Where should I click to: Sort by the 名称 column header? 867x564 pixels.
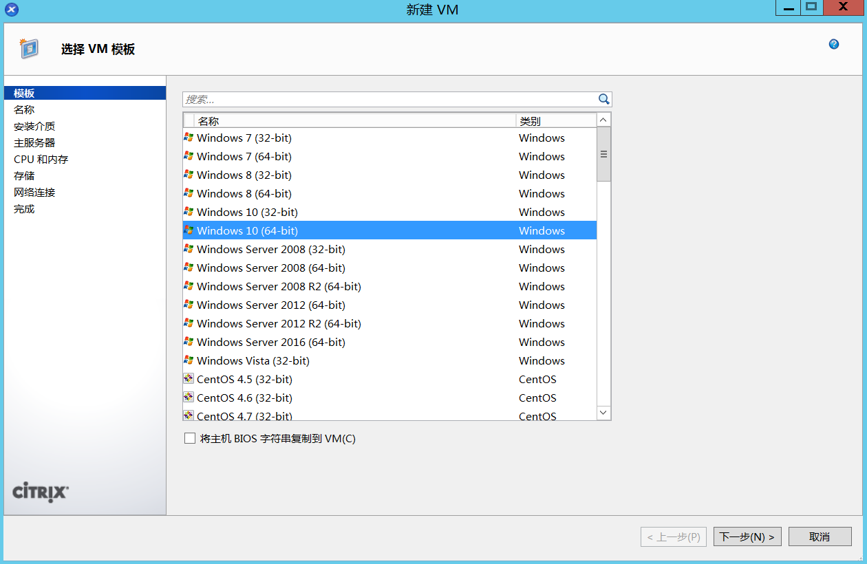355,121
